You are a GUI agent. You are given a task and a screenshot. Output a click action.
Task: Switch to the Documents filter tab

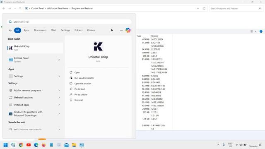pos(40,30)
